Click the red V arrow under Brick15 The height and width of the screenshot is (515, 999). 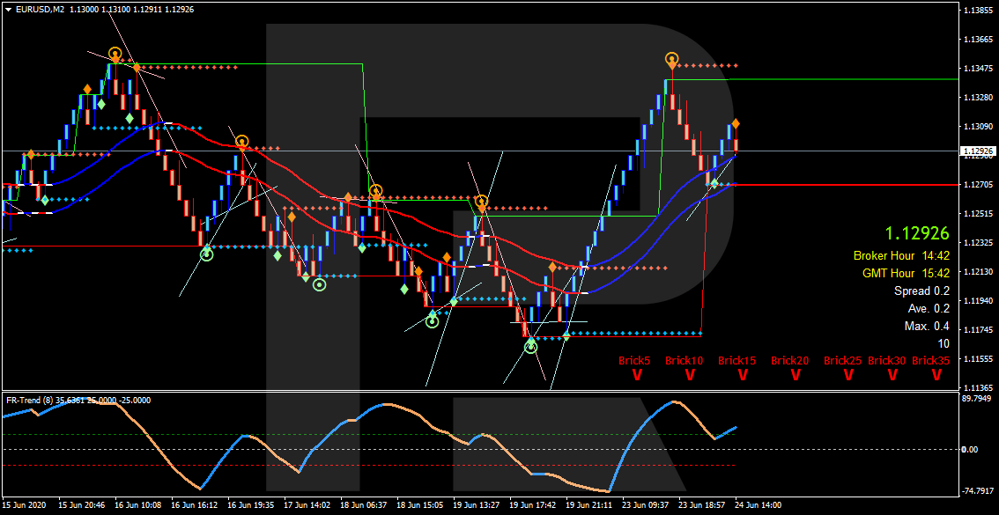(743, 375)
